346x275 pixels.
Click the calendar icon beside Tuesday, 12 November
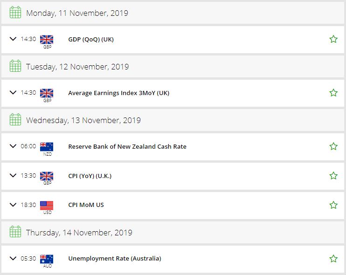point(15,66)
